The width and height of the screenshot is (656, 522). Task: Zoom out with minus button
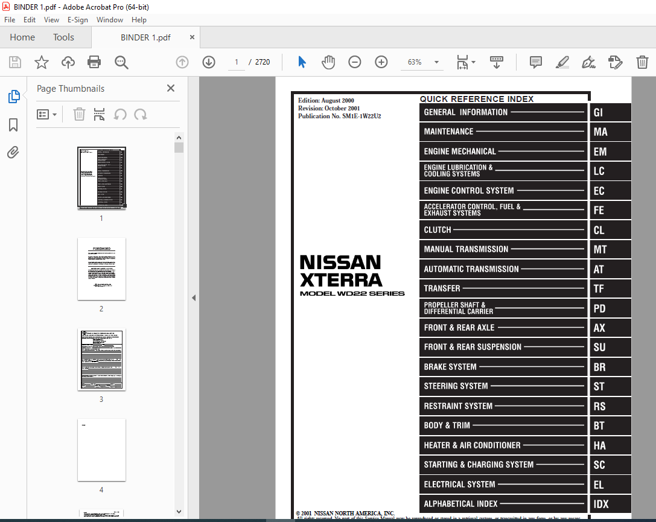(354, 62)
